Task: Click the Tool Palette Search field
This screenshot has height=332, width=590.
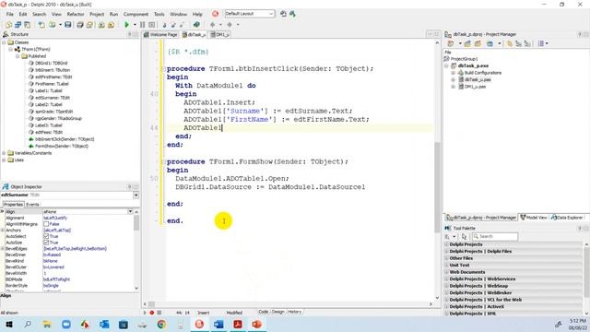Action: [x=495, y=236]
